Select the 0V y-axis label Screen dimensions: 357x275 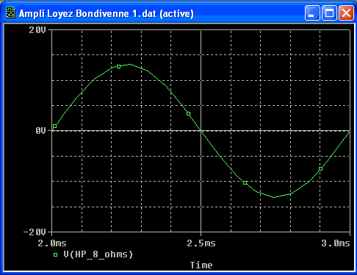[x=40, y=131]
